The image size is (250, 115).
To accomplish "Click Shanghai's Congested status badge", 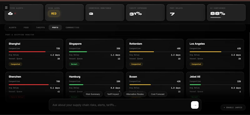I will [15, 64].
